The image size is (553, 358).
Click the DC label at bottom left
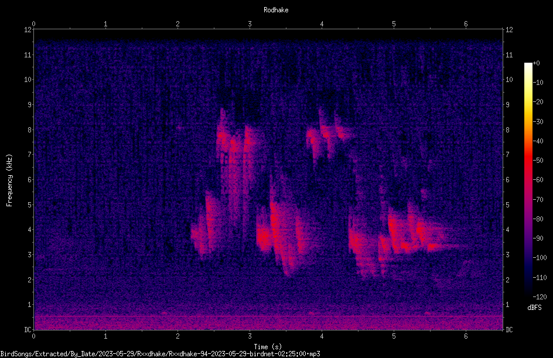(28, 329)
